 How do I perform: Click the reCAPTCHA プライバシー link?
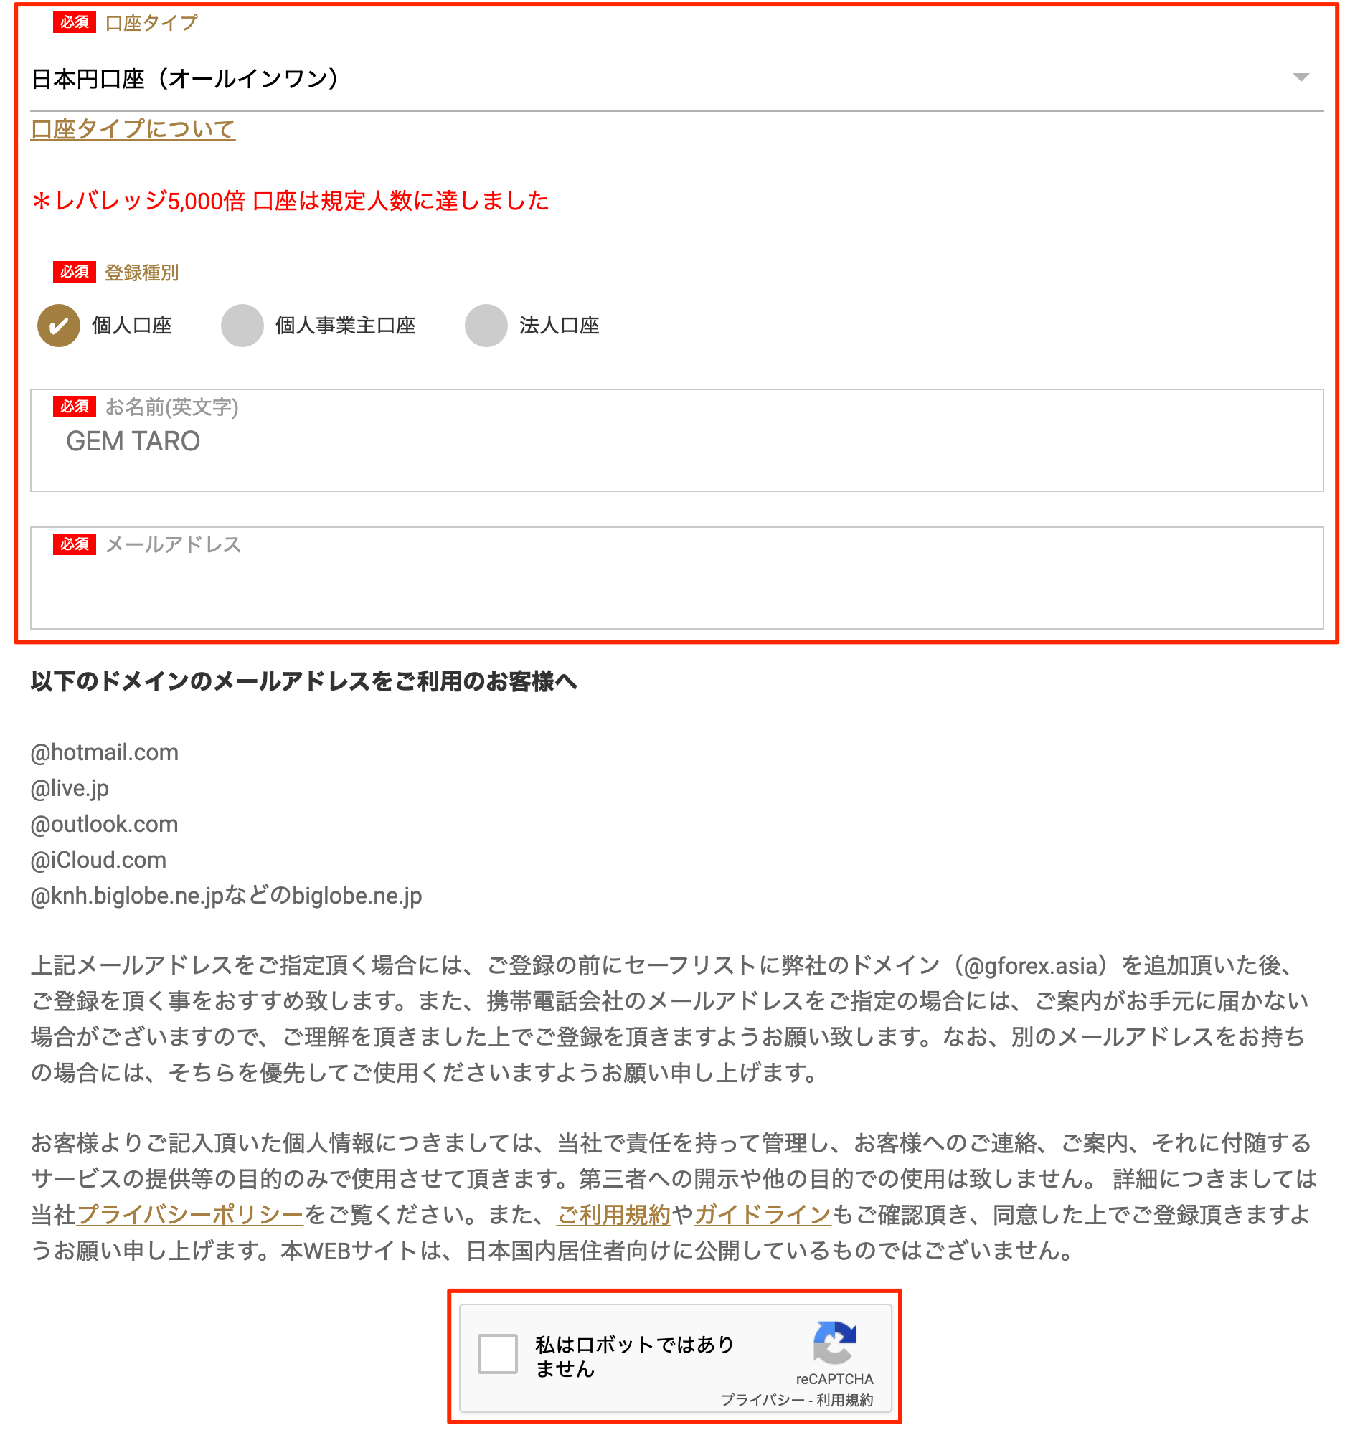click(x=763, y=1400)
